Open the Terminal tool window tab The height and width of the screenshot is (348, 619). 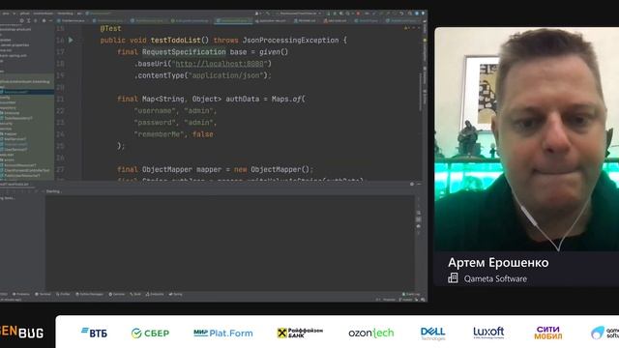tap(43, 294)
